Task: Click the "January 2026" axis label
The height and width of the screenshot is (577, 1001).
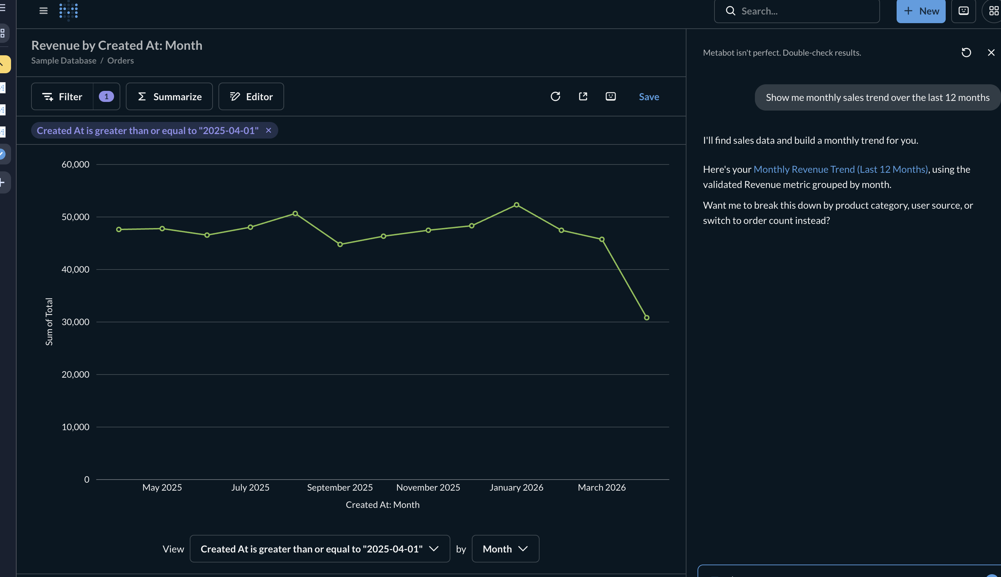Action: pyautogui.click(x=516, y=487)
